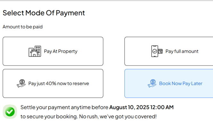The height and width of the screenshot is (133, 213).
Task: Click the 12:00 AM time in the notice
Action: 162,107
